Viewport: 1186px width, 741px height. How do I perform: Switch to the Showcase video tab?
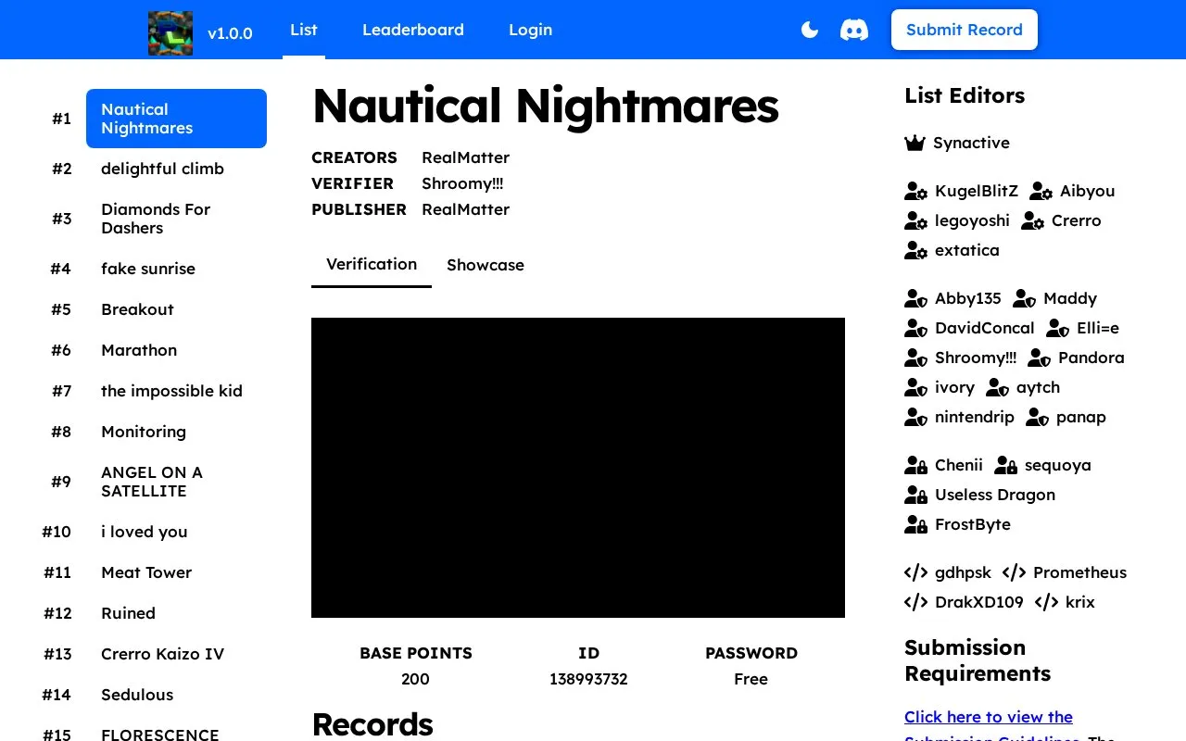[486, 265]
